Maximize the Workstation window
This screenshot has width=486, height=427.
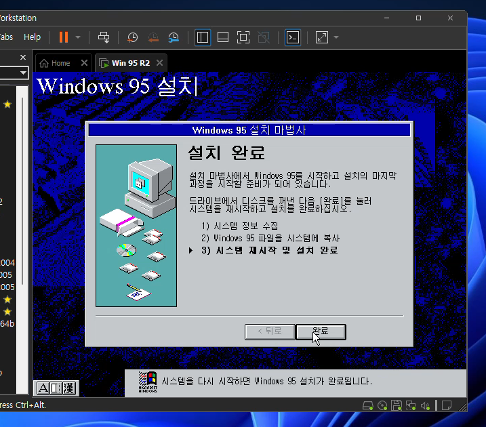(x=418, y=18)
